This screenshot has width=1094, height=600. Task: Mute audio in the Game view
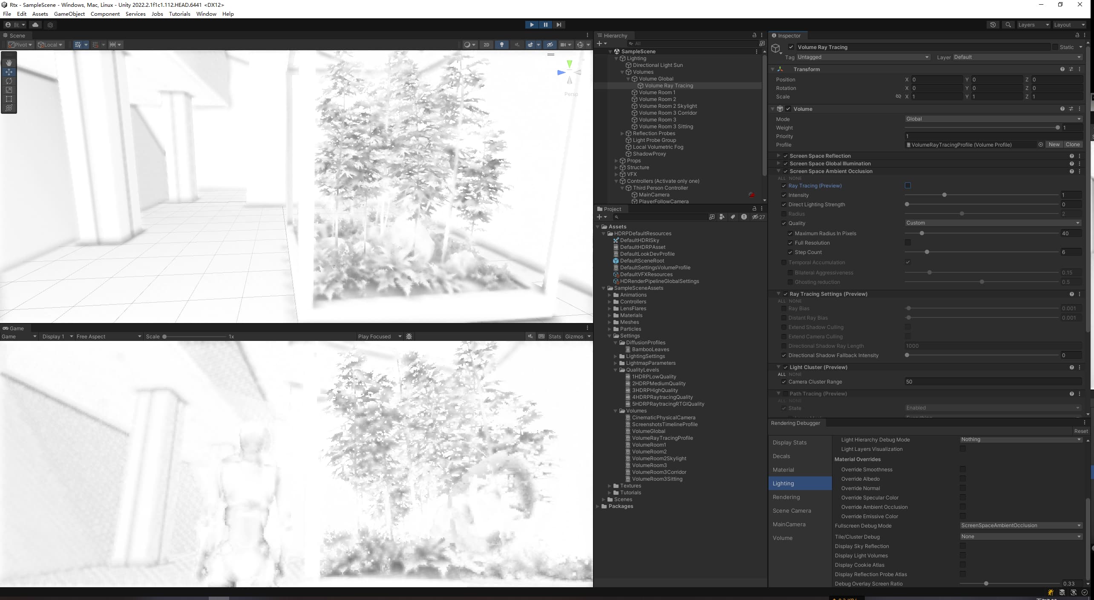pyautogui.click(x=530, y=336)
